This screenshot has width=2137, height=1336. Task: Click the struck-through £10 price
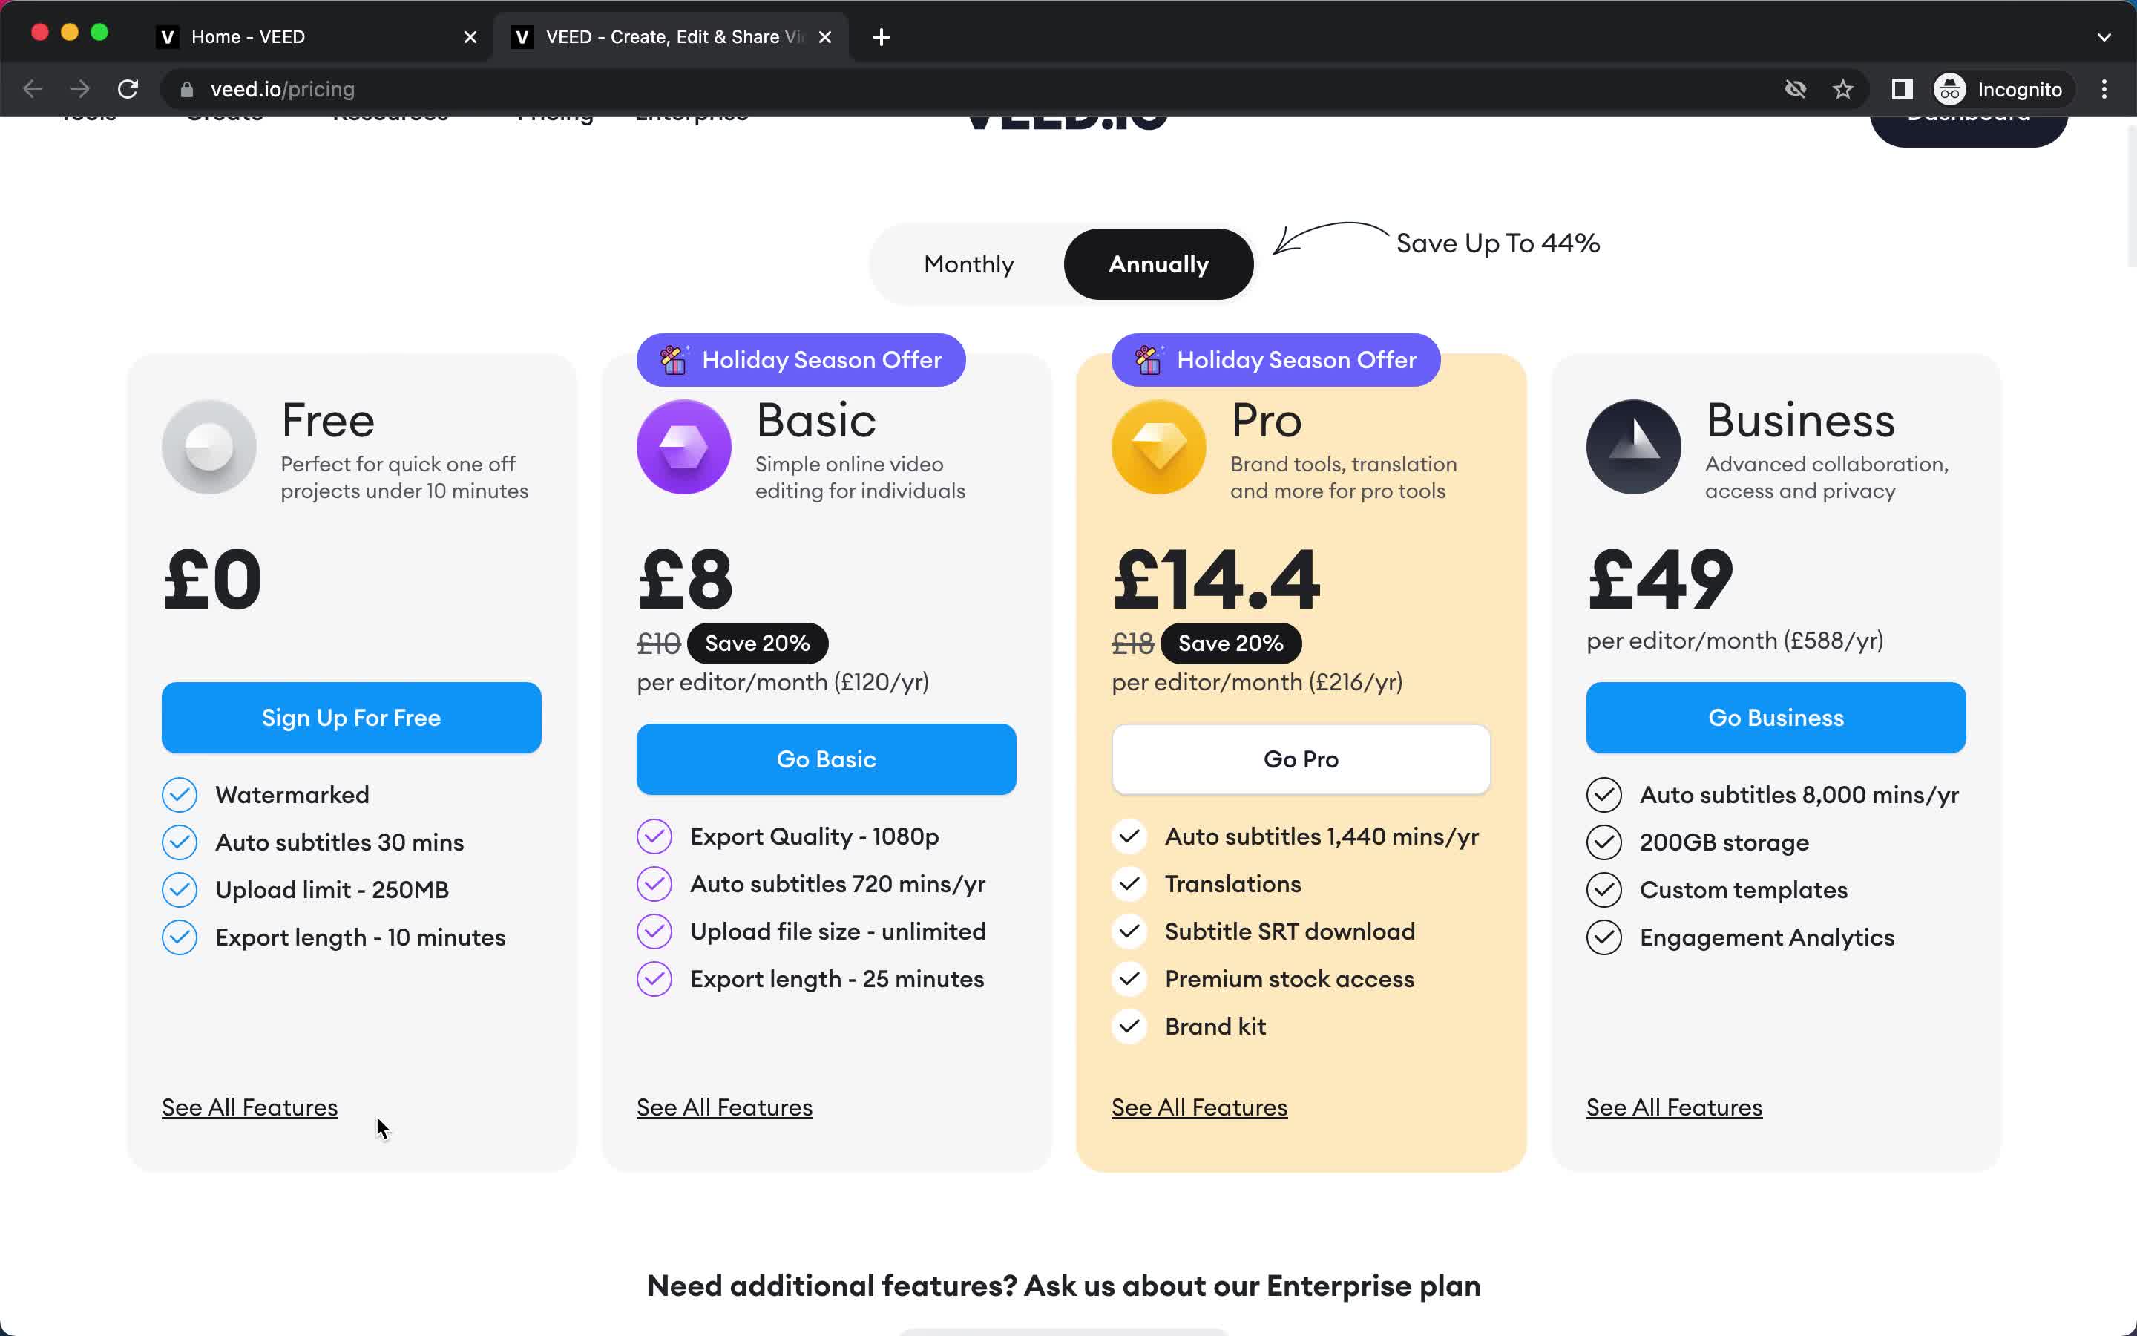coord(659,644)
